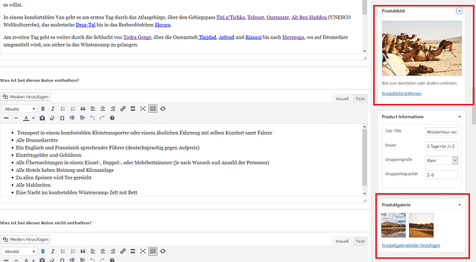Click Medien hinzufügen above the middle editor

point(26,97)
